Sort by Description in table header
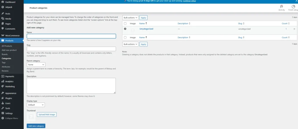Screen dimensions: 298x129 pyautogui.click(x=184, y=24)
